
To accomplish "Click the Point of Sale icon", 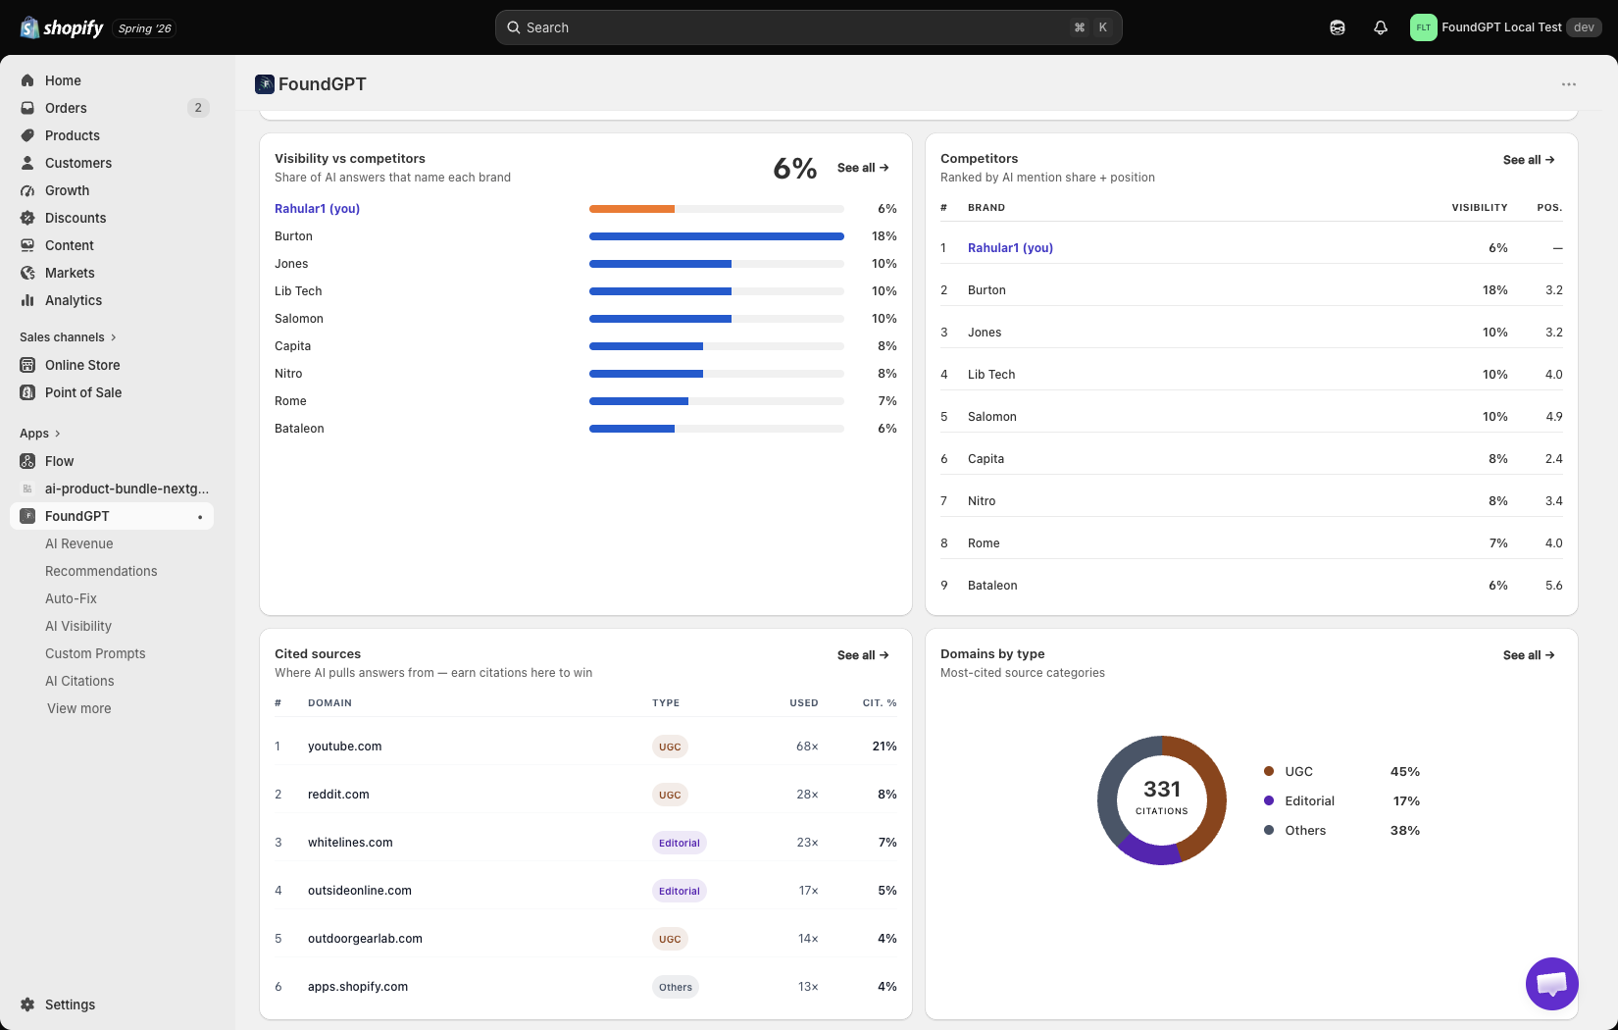I will pos(27,392).
